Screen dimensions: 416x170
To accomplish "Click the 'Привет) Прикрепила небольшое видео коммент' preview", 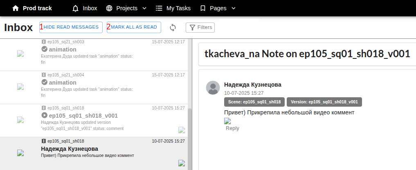I will click(x=88, y=155).
